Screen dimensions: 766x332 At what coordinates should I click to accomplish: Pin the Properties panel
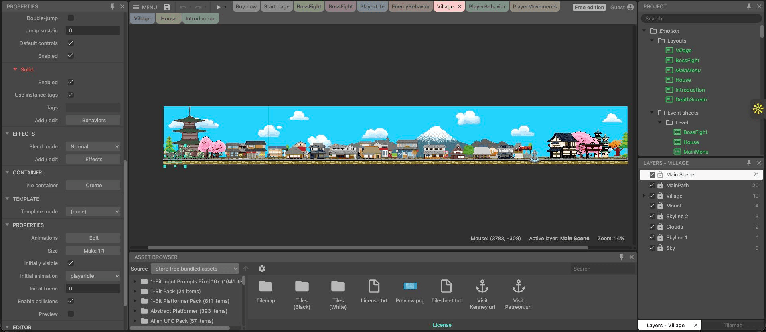[112, 6]
